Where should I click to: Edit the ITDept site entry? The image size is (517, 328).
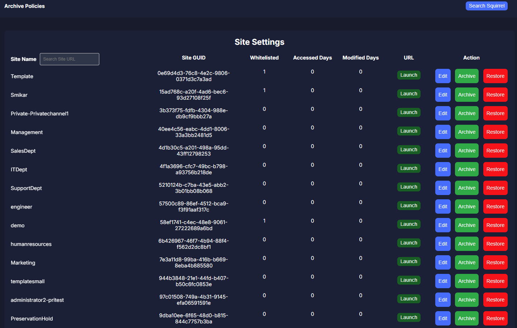click(442, 169)
